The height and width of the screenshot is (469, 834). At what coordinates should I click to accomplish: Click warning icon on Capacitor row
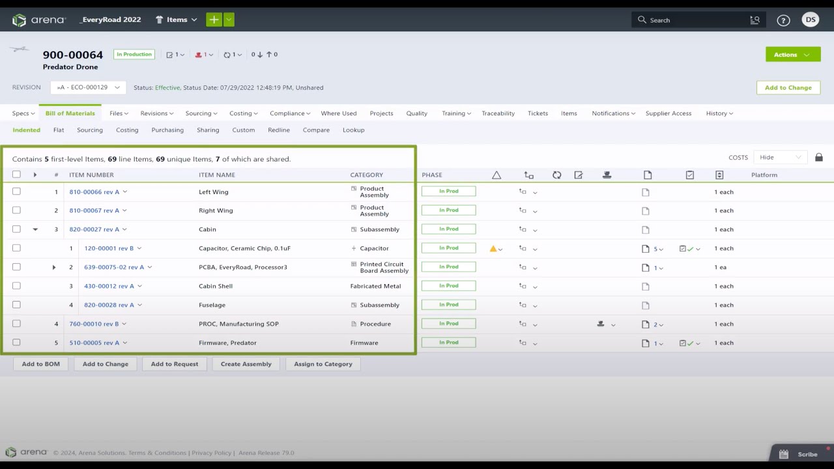tap(493, 248)
